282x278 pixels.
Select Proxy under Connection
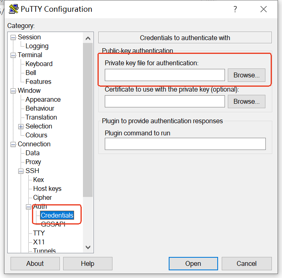[x=33, y=162]
